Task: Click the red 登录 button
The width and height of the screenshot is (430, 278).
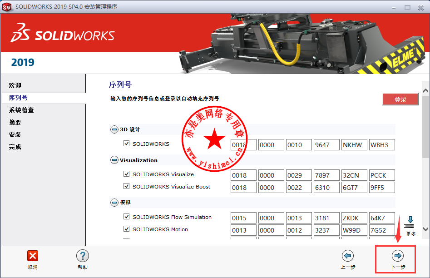Action: tap(400, 99)
